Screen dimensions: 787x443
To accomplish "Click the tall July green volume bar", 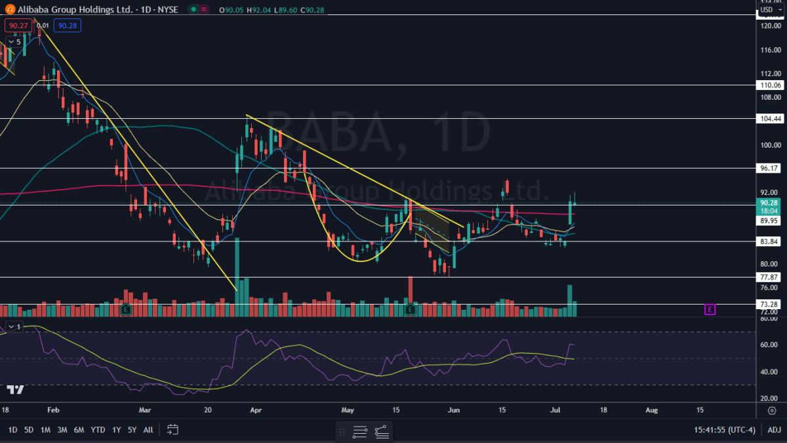I will (x=570, y=301).
